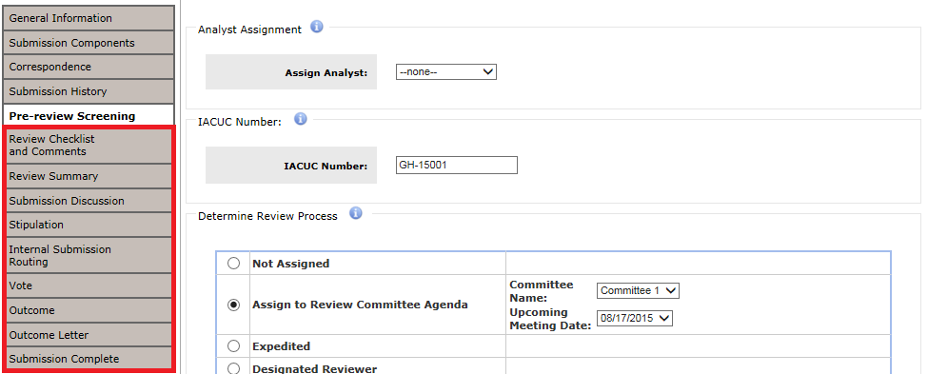Open the General Information tab
This screenshot has width=928, height=374.
89,18
